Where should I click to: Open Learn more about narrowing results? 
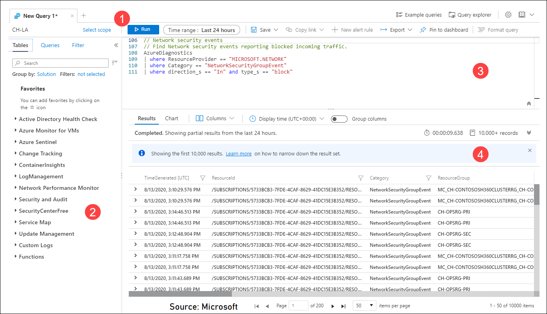click(239, 153)
